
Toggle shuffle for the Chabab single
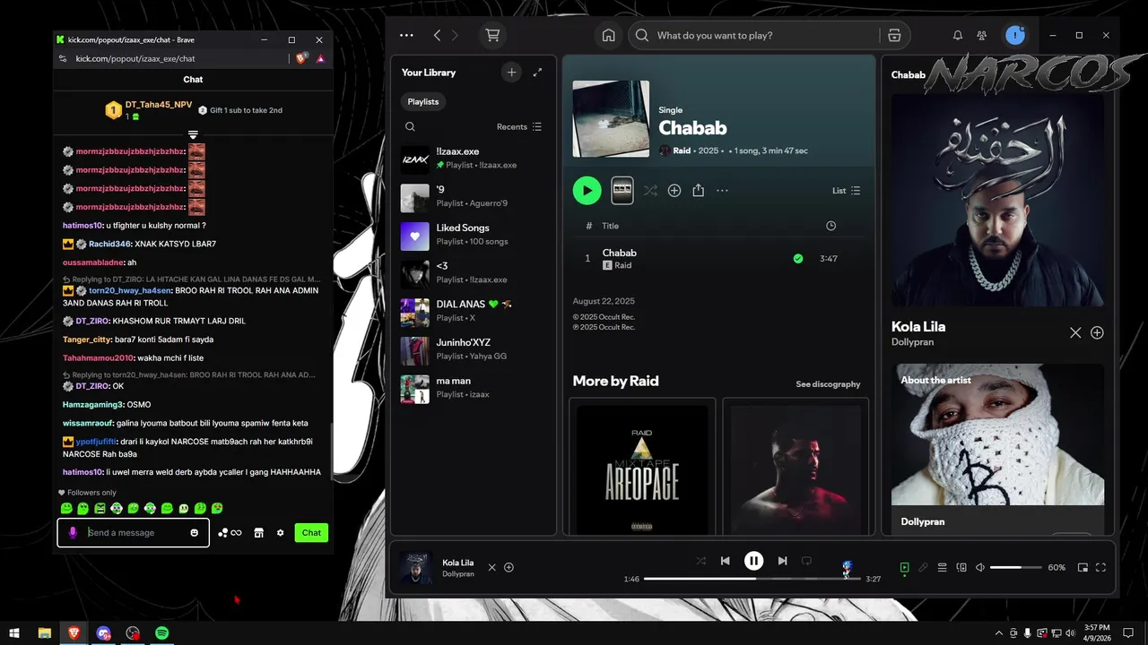click(650, 190)
